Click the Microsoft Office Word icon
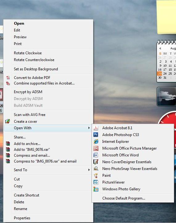The image size is (176, 223). (96, 155)
